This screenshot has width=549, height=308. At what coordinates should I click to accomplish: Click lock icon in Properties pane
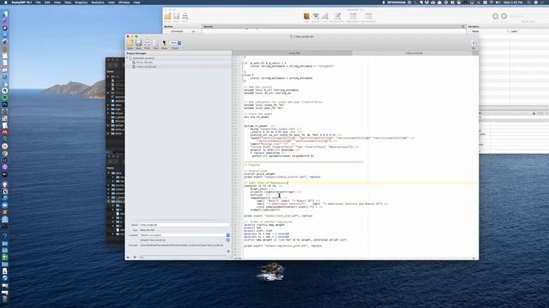coord(534,113)
